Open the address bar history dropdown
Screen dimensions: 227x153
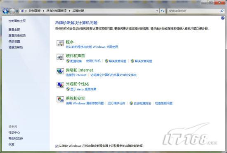click(157, 11)
